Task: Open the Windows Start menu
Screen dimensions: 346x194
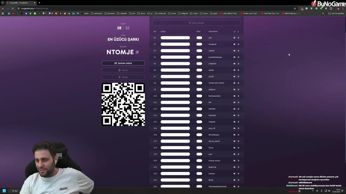Action: 4,191
